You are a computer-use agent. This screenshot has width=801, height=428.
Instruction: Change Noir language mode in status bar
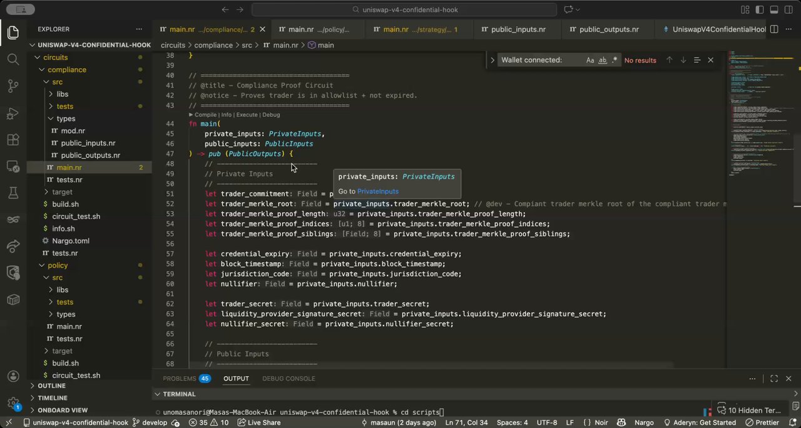coord(601,422)
